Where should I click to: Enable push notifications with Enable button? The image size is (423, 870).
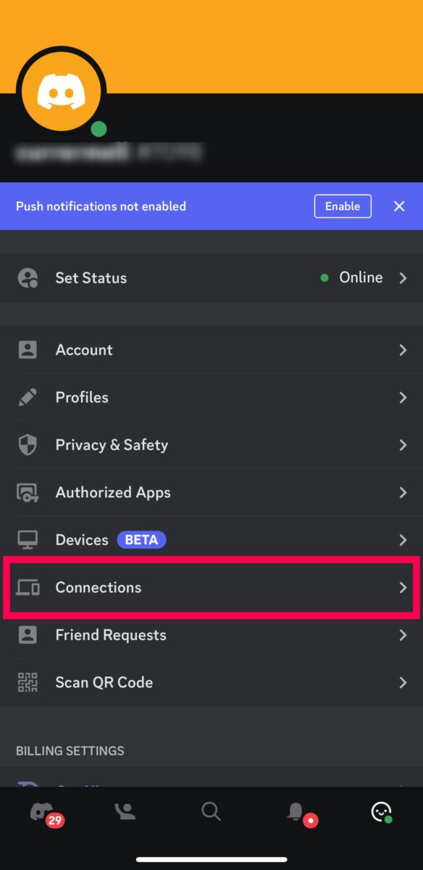click(x=343, y=206)
